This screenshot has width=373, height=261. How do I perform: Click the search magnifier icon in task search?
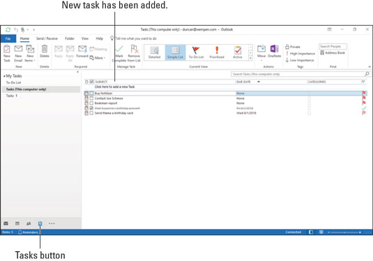click(367, 74)
